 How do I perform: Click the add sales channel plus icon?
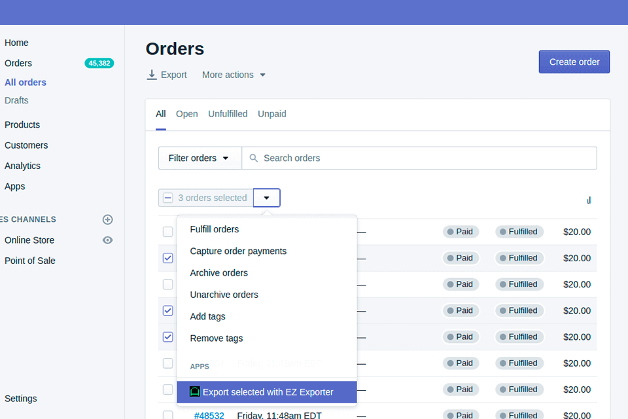108,219
